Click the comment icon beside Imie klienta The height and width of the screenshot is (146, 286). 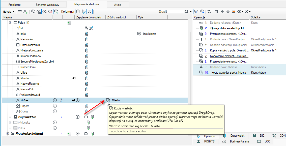pos(139,34)
